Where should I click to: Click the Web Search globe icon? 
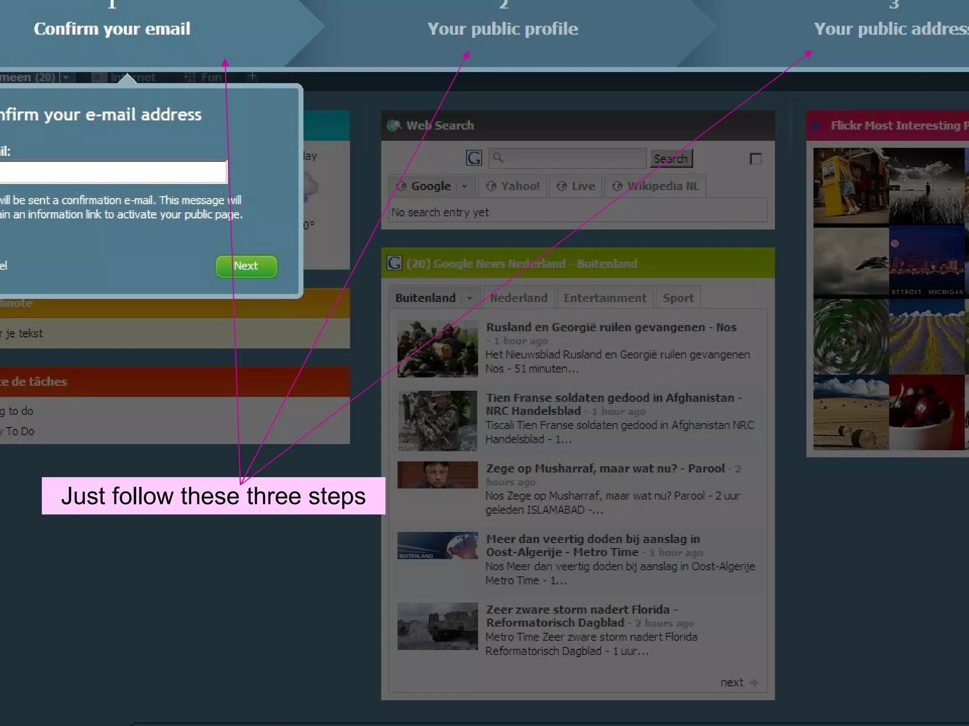(x=394, y=125)
